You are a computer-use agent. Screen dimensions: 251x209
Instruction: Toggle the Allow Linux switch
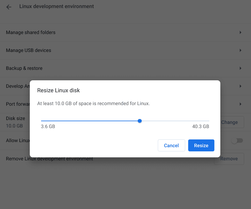(x=237, y=141)
